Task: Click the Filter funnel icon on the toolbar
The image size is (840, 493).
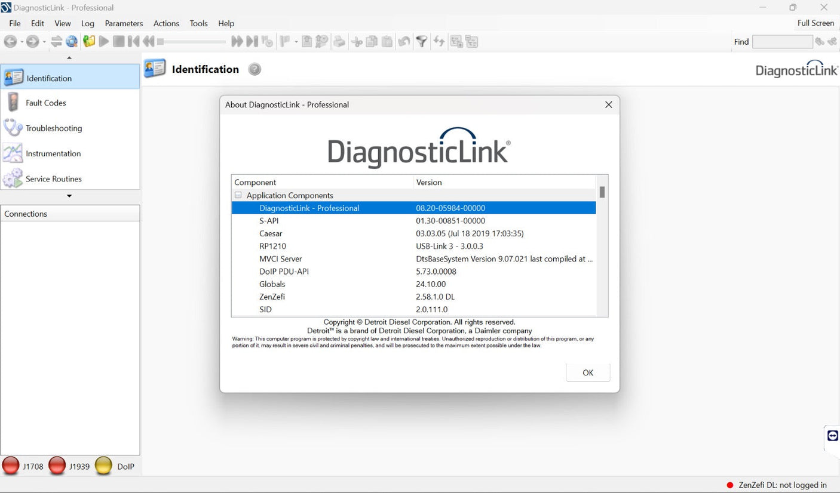Action: (x=422, y=41)
